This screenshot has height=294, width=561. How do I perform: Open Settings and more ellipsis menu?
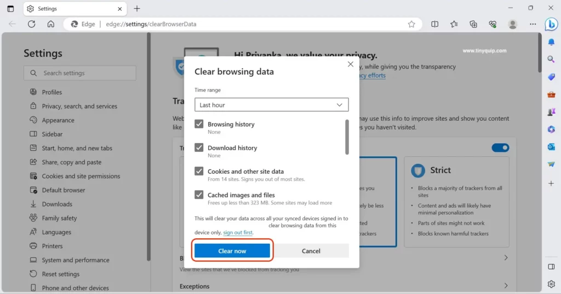pyautogui.click(x=533, y=24)
